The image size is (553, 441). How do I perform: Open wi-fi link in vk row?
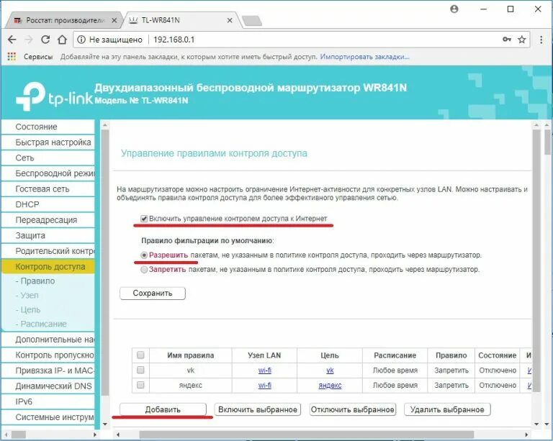(264, 370)
